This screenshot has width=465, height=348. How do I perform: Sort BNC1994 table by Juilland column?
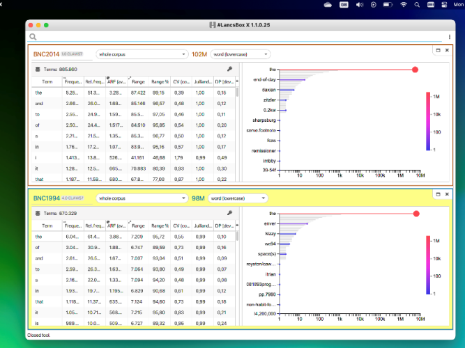(203, 226)
